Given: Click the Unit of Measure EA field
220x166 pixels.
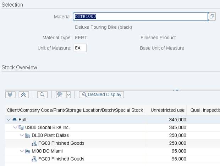Looking at the screenshot, I should (80, 48).
